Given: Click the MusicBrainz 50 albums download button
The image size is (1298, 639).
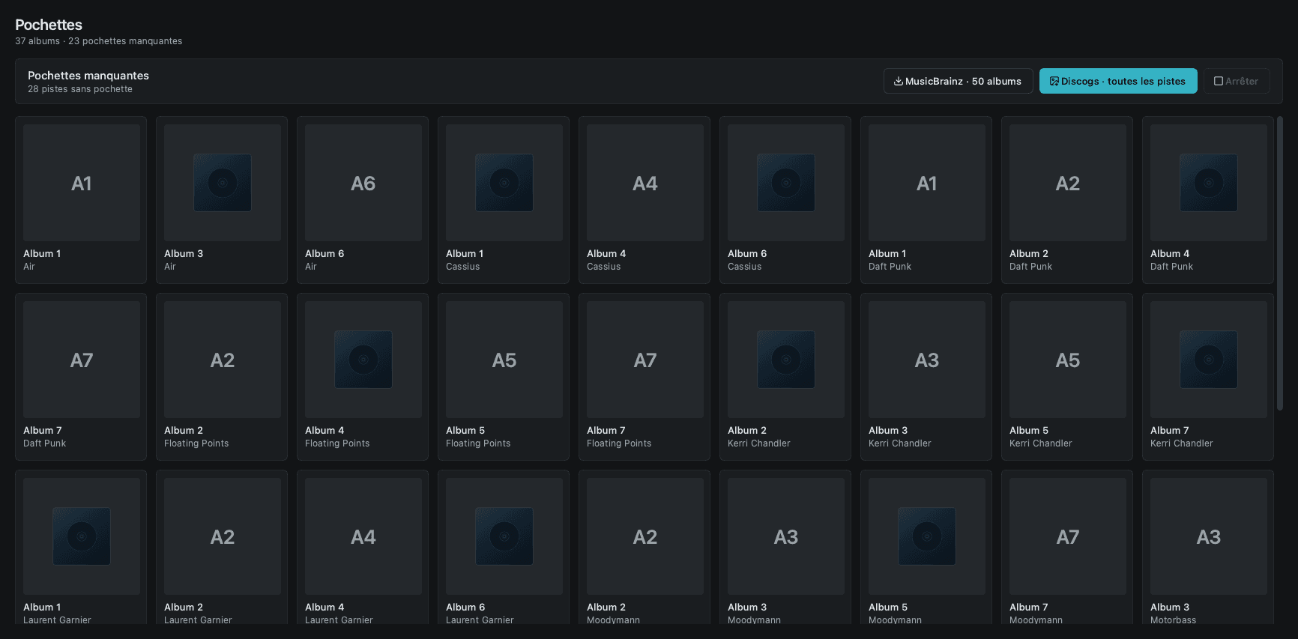Looking at the screenshot, I should pos(958,81).
